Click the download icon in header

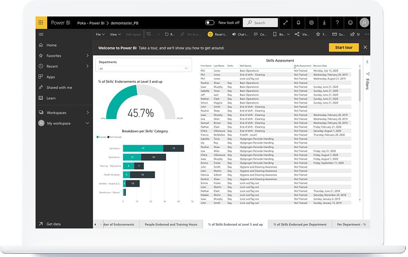point(324,22)
